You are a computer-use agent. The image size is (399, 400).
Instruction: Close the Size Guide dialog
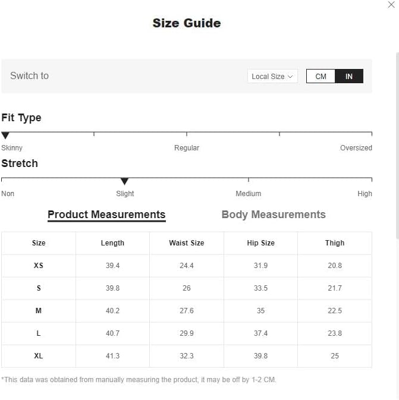391,5
